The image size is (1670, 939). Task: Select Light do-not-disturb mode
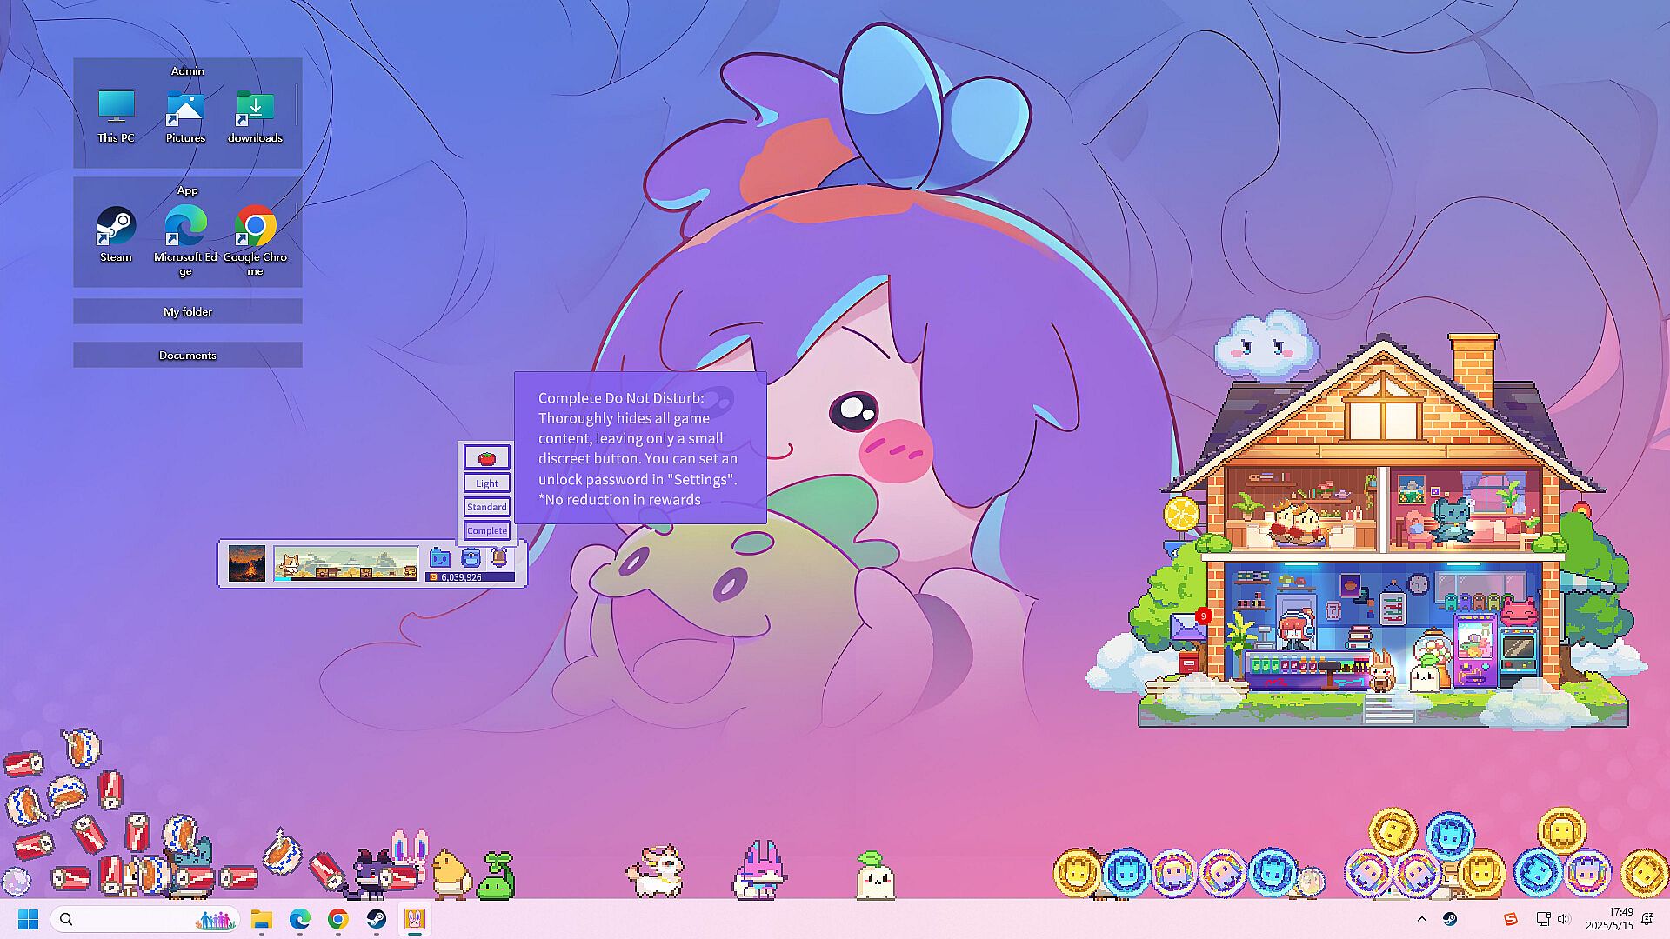click(x=486, y=483)
